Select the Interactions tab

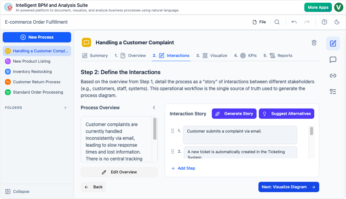pyautogui.click(x=171, y=55)
